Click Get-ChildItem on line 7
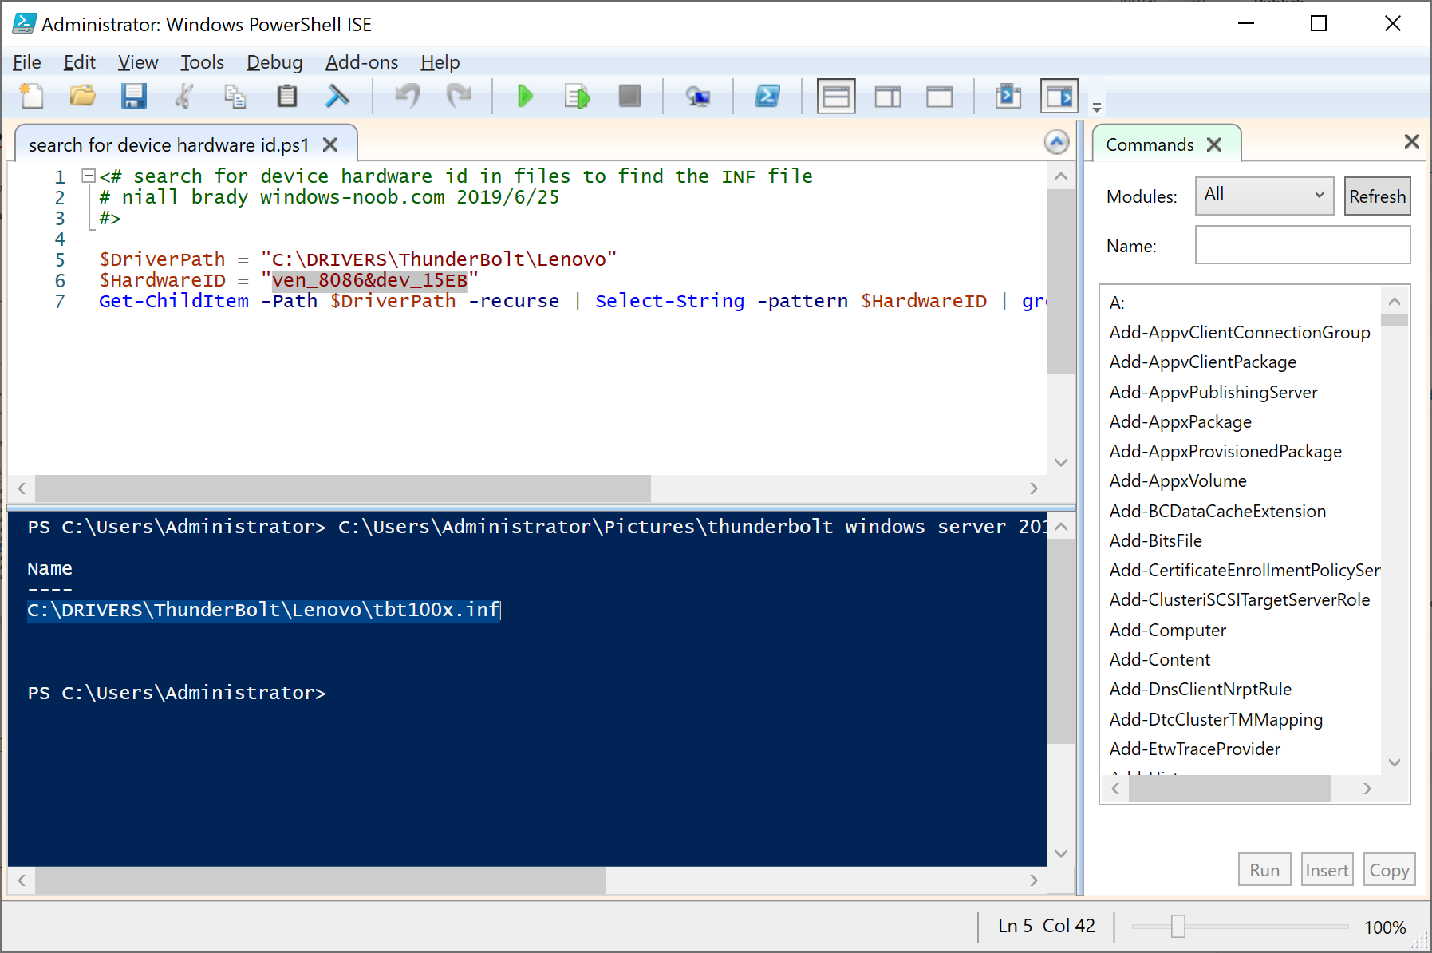Screen dimensions: 1432x953 point(174,302)
